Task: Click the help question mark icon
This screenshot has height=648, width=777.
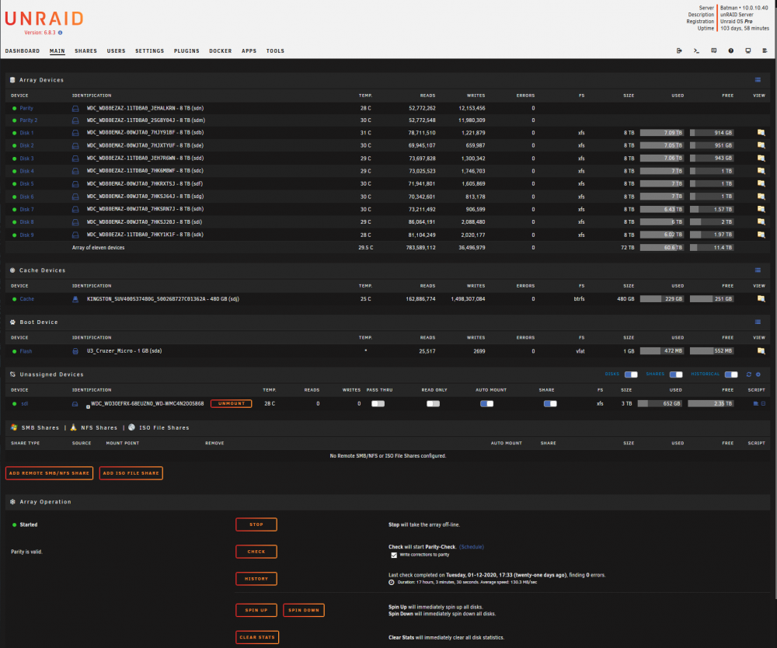Action: coord(731,51)
